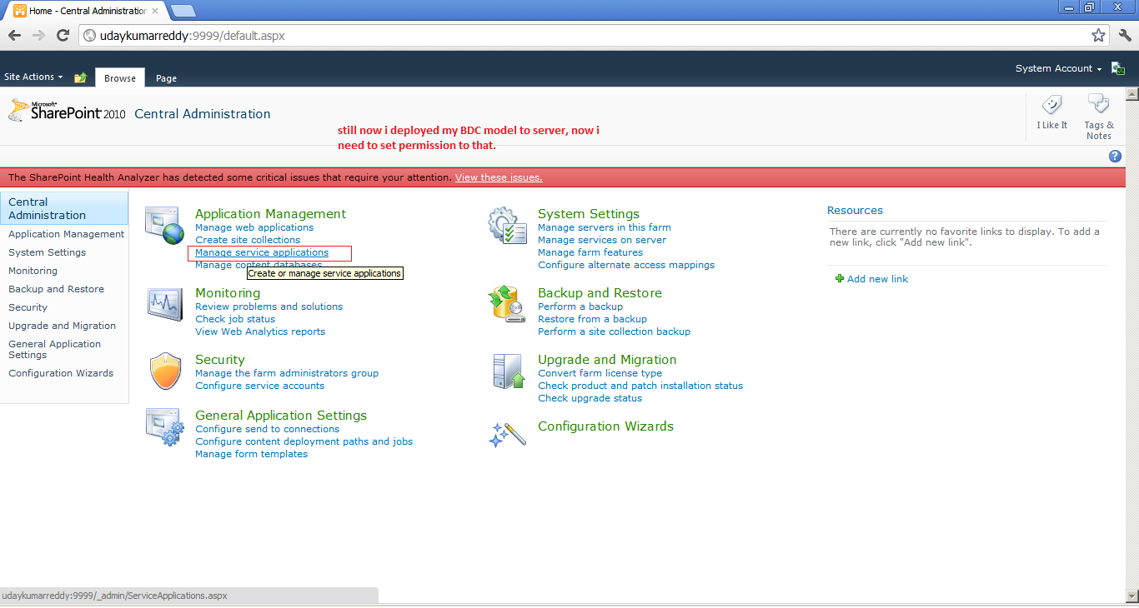
Task: Reload the page with the refresh icon
Action: click(x=63, y=36)
